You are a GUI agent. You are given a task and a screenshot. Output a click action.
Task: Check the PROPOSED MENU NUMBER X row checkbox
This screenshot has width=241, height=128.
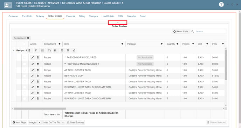(24, 64)
